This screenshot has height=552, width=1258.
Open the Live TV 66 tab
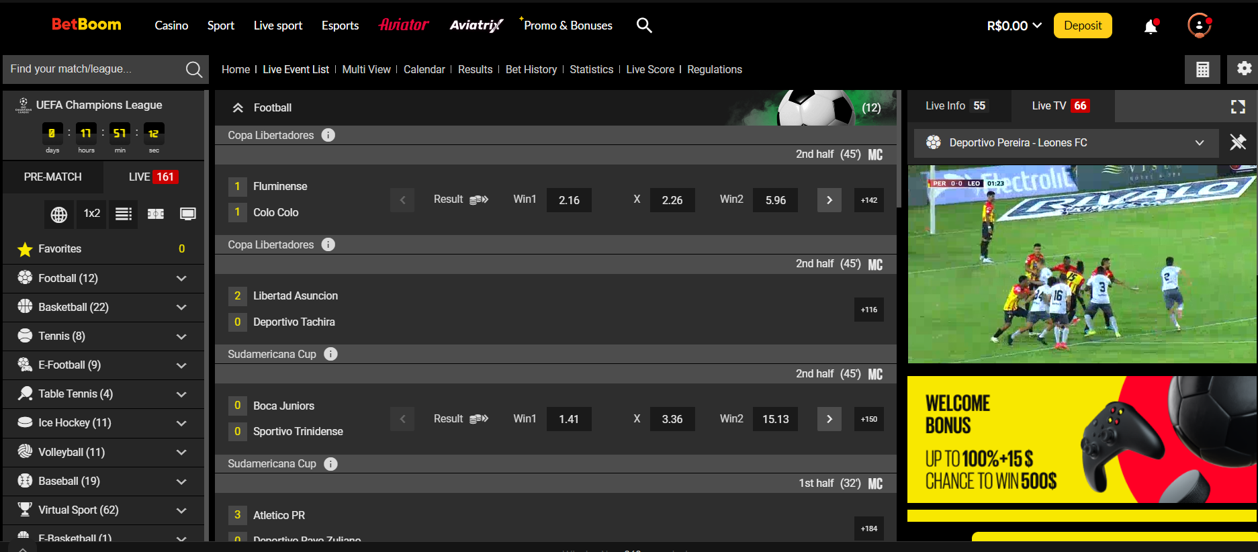click(1061, 105)
